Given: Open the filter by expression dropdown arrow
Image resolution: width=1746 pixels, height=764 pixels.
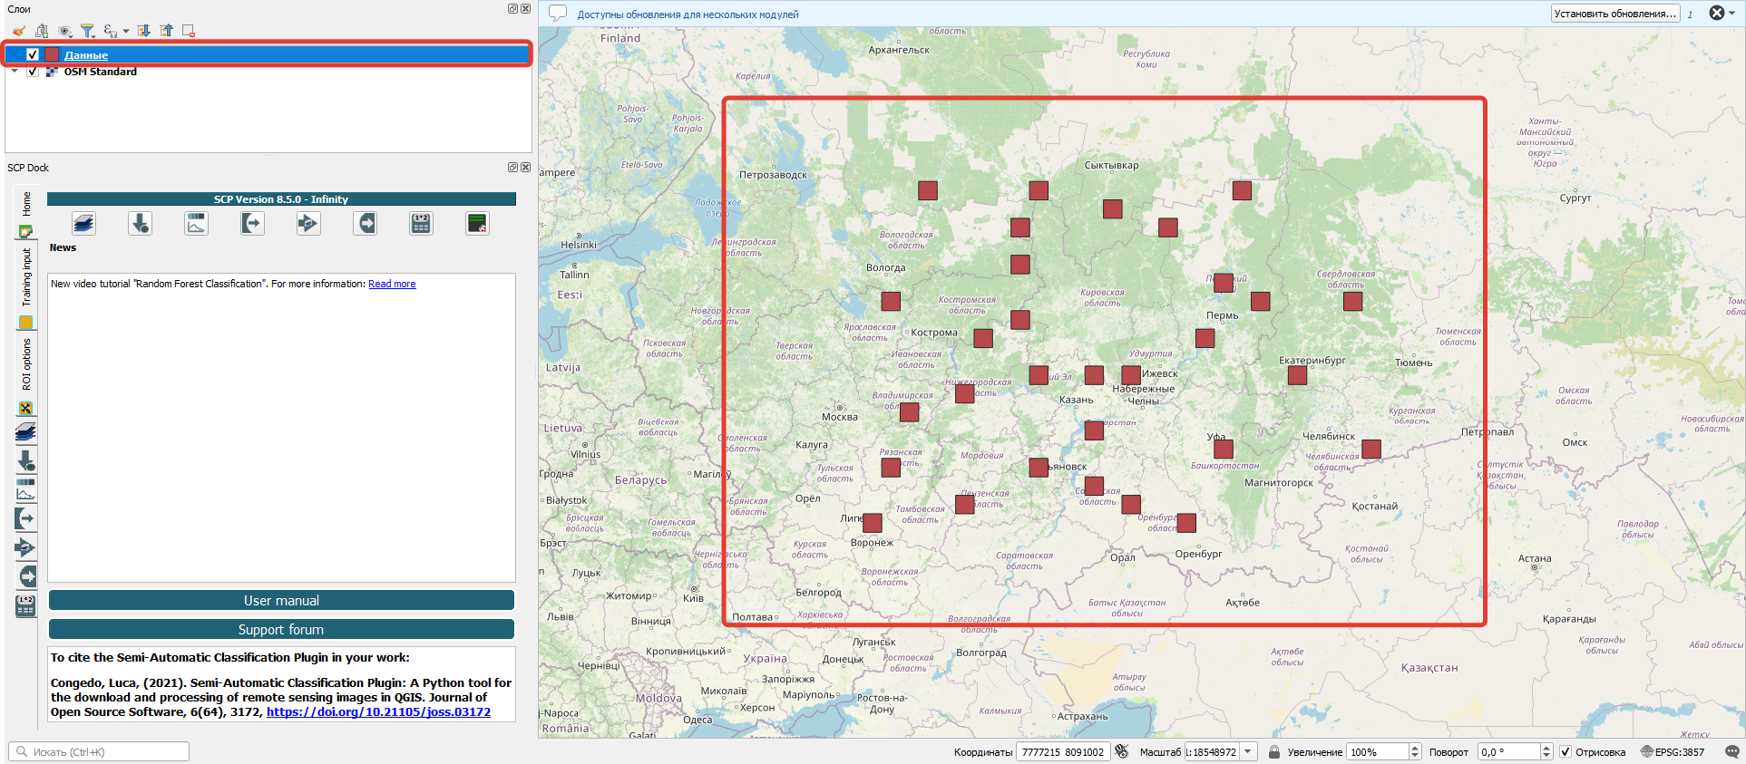Looking at the screenshot, I should (x=126, y=31).
